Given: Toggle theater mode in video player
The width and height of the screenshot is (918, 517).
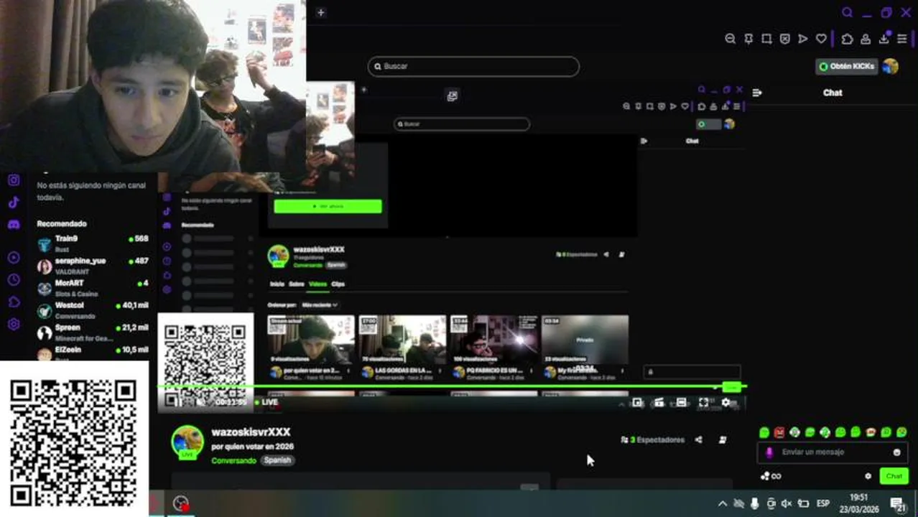Looking at the screenshot, I should 681,403.
